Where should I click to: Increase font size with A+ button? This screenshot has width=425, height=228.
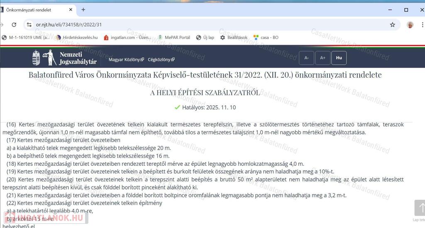(x=322, y=58)
